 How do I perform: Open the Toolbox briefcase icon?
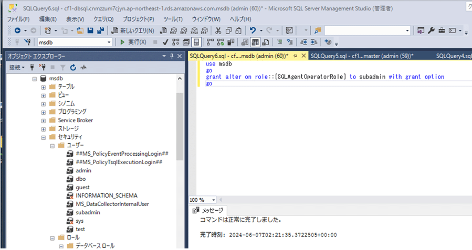click(442, 30)
